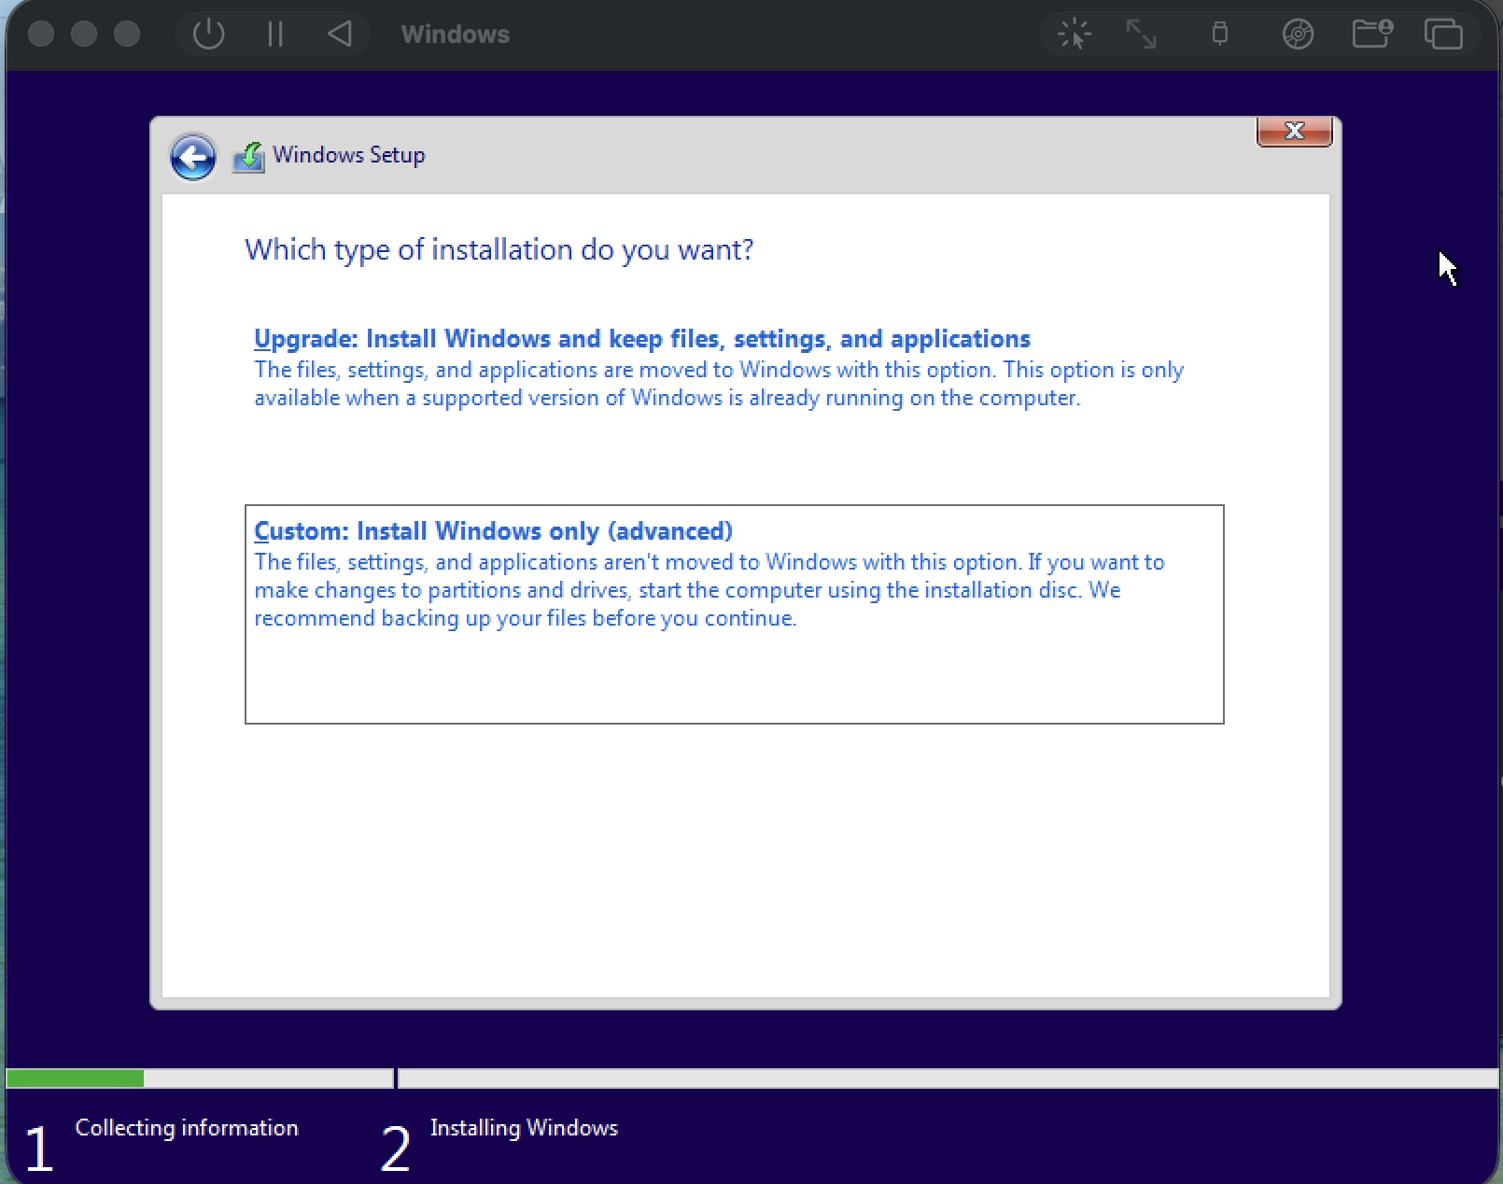Image resolution: width=1503 pixels, height=1184 pixels.
Task: Select step 2 Installing Windows
Action: (523, 1127)
